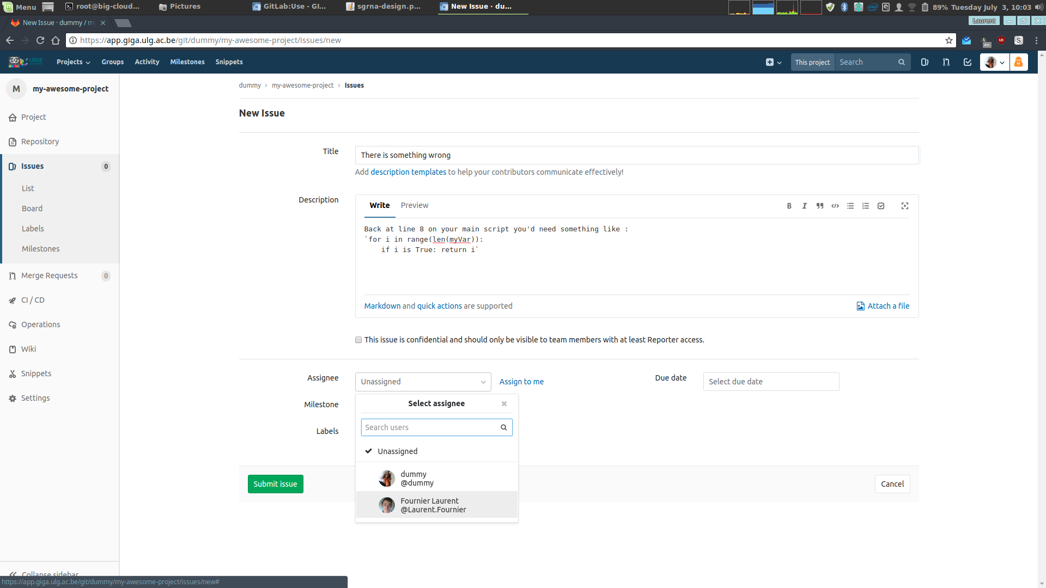The width and height of the screenshot is (1046, 588).
Task: Add a numbered list to description
Action: 865,206
